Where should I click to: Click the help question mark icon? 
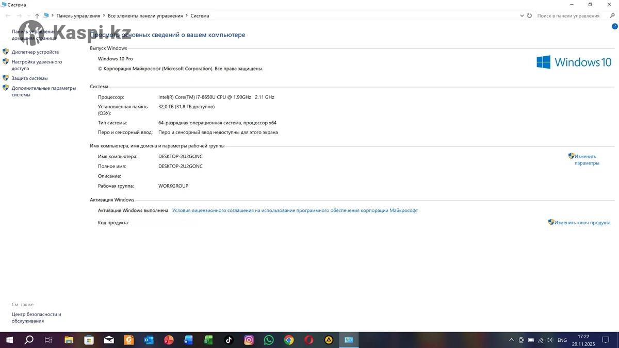[x=614, y=26]
